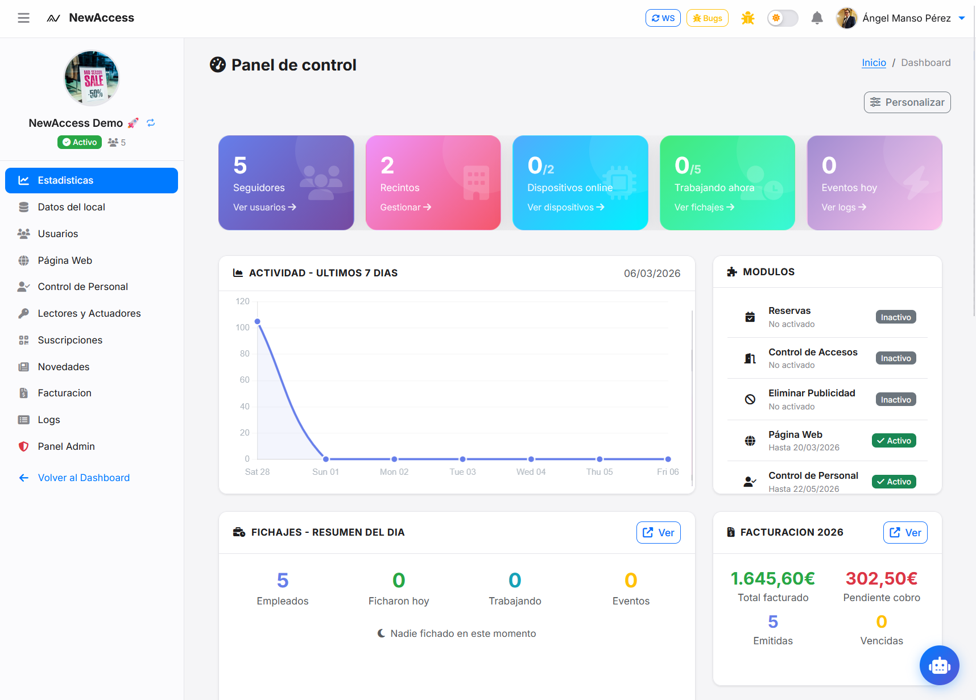Open the Personalizar options button

(907, 102)
